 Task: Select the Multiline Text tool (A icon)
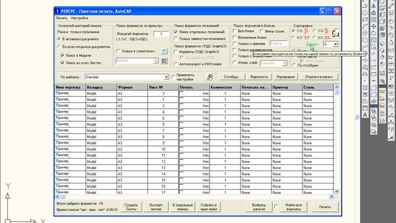[365, 115]
